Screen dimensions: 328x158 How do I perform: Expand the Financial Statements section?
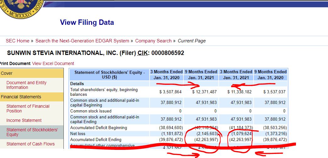pos(32,97)
